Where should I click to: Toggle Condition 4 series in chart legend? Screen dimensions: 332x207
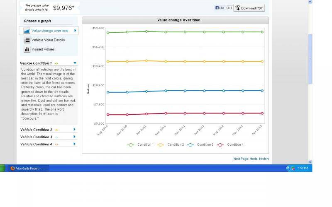[230, 144]
